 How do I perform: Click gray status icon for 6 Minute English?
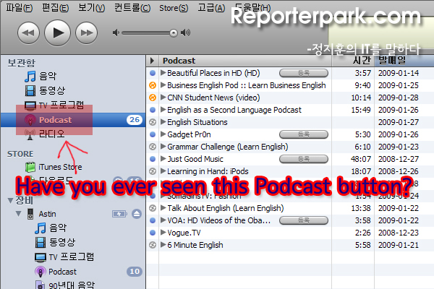pos(153,245)
